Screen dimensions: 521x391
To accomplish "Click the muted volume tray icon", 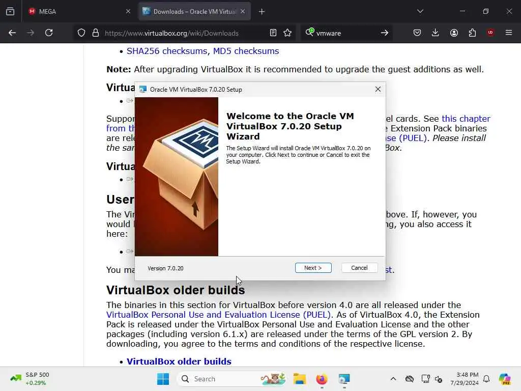I will click(x=439, y=379).
